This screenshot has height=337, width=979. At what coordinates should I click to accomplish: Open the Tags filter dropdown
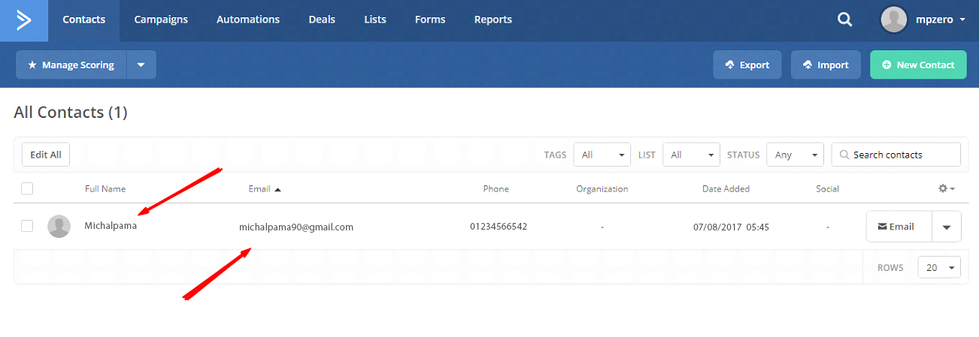tap(602, 155)
